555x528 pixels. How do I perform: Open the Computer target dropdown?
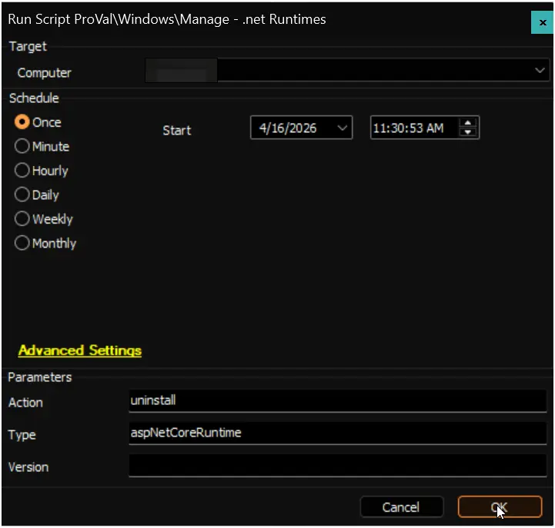(540, 71)
